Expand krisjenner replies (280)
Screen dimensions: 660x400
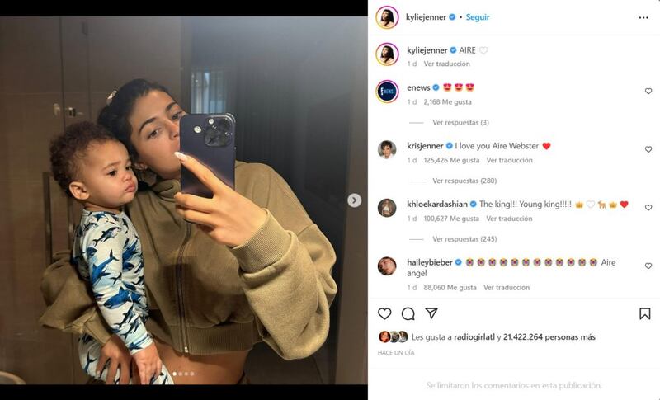click(464, 181)
